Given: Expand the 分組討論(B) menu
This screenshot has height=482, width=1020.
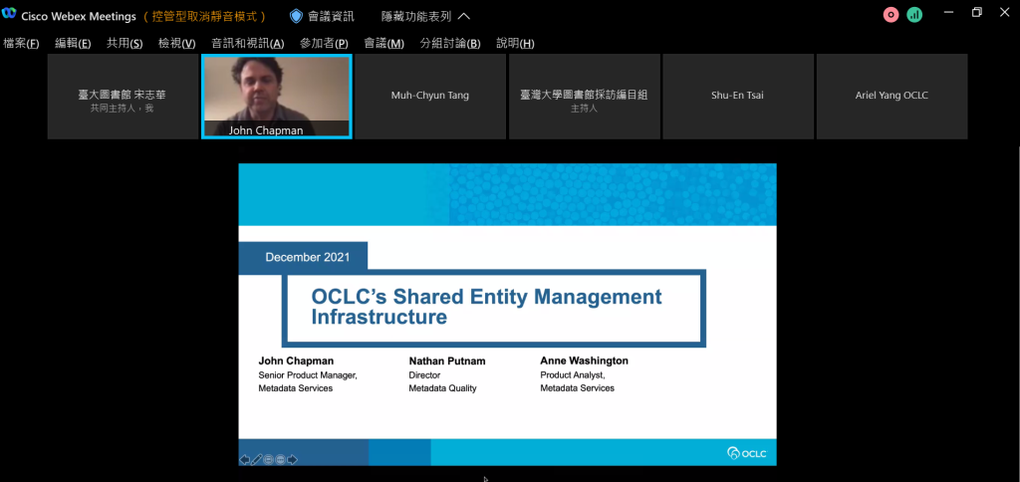Looking at the screenshot, I should pos(449,43).
